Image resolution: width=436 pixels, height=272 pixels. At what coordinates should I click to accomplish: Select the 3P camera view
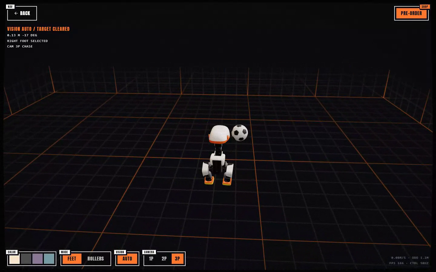click(x=177, y=259)
